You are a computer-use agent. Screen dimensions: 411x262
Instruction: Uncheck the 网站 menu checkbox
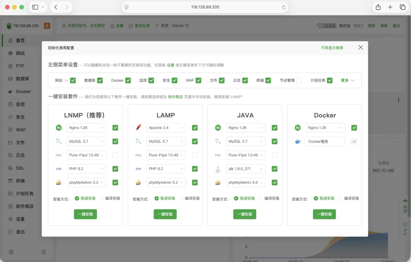(73, 80)
